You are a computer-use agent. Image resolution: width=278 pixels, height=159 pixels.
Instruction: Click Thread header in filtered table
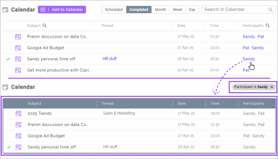coord(107,103)
